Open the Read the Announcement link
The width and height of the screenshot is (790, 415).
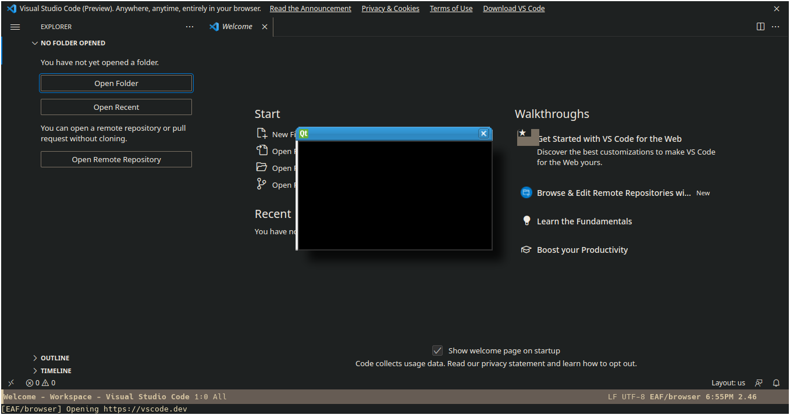pos(310,8)
